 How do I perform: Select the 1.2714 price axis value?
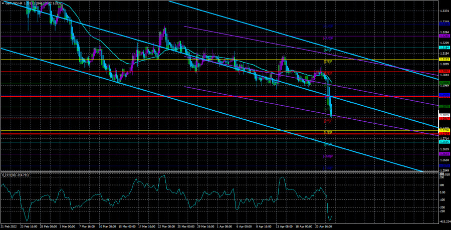point(444,139)
